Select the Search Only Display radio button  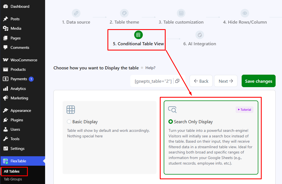pyautogui.click(x=170, y=122)
